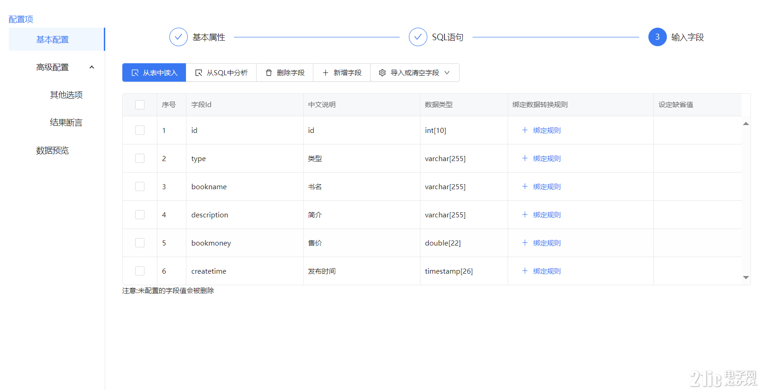Click the step 3 输入字段 circle
This screenshot has width=761, height=390.
coord(658,37)
